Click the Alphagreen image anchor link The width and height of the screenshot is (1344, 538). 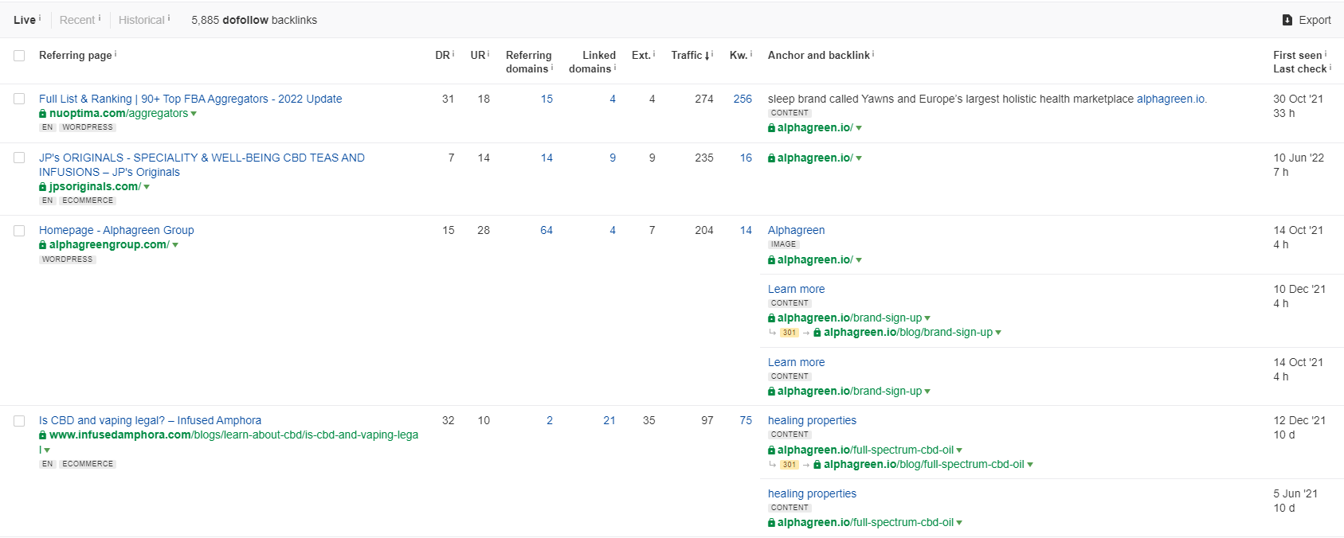click(x=796, y=231)
